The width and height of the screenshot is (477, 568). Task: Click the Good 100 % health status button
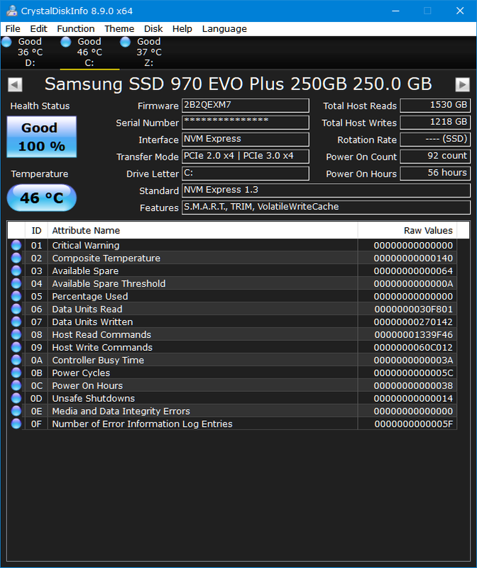click(42, 137)
